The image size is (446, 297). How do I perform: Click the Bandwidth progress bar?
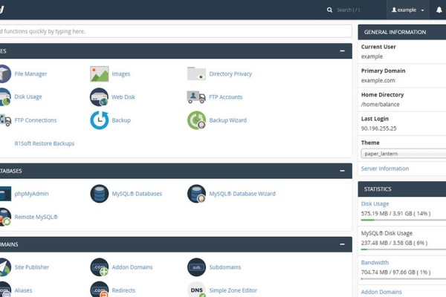click(404, 279)
